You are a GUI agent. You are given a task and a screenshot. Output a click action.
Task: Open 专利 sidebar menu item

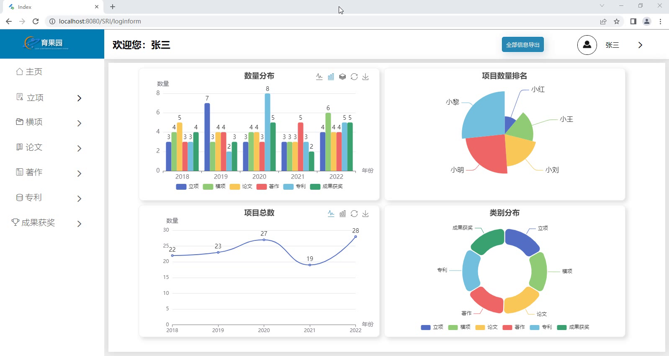point(29,197)
